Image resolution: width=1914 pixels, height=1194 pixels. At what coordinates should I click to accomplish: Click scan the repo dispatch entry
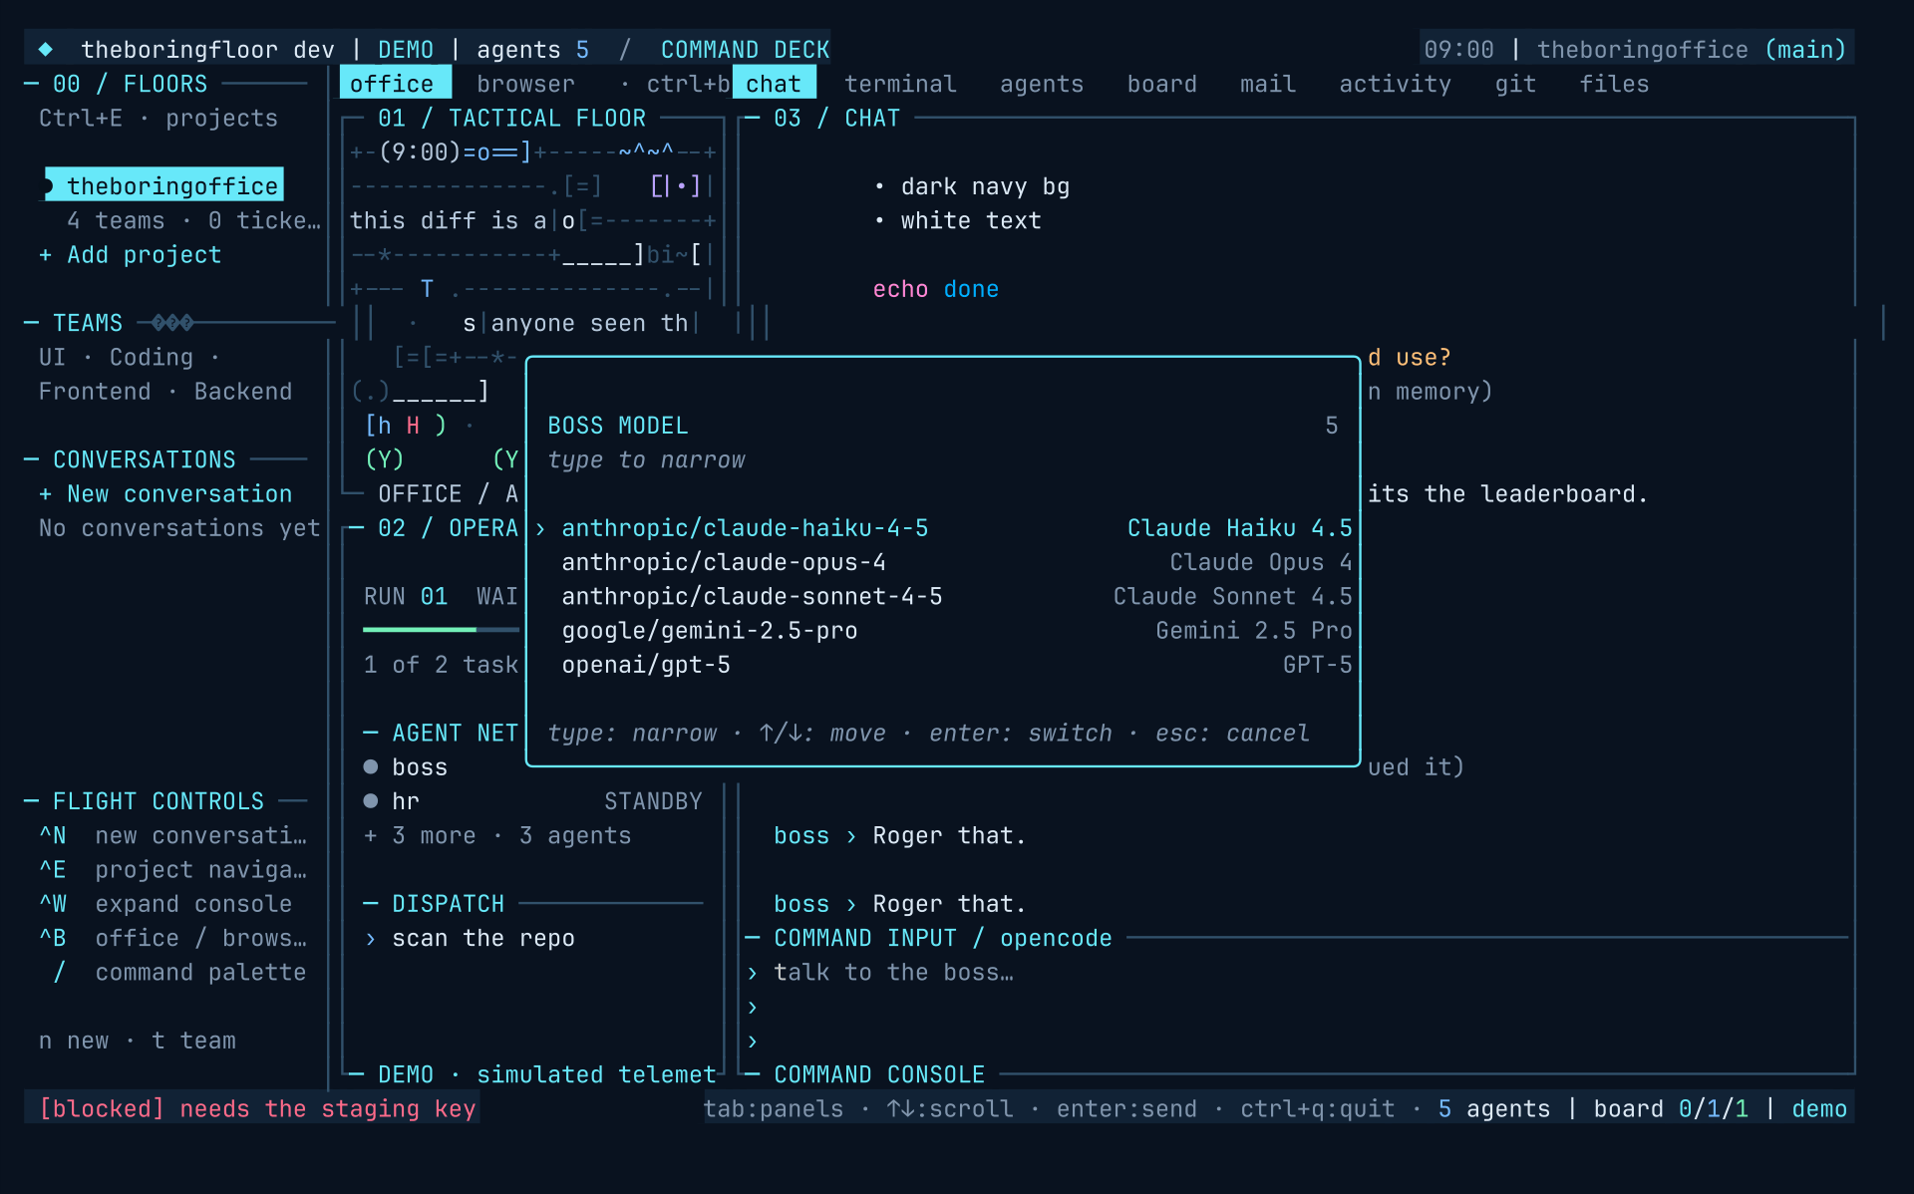pos(482,939)
